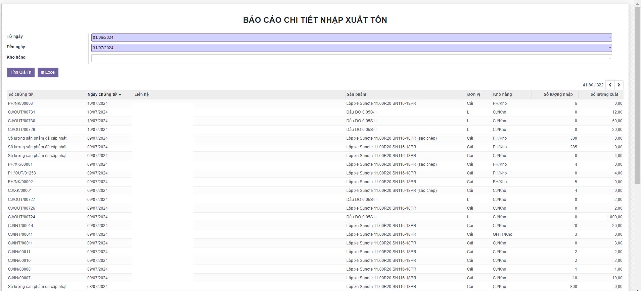Sort by Số lượng nhập column

point(558,94)
